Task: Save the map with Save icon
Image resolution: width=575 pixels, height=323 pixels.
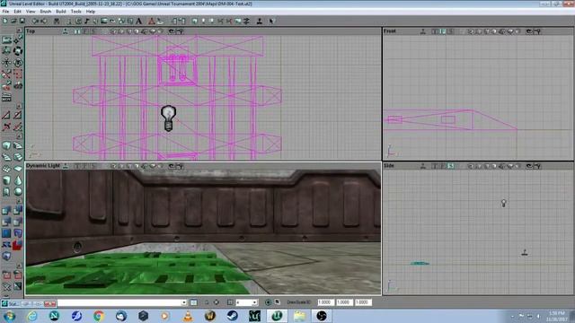Action: (22, 22)
